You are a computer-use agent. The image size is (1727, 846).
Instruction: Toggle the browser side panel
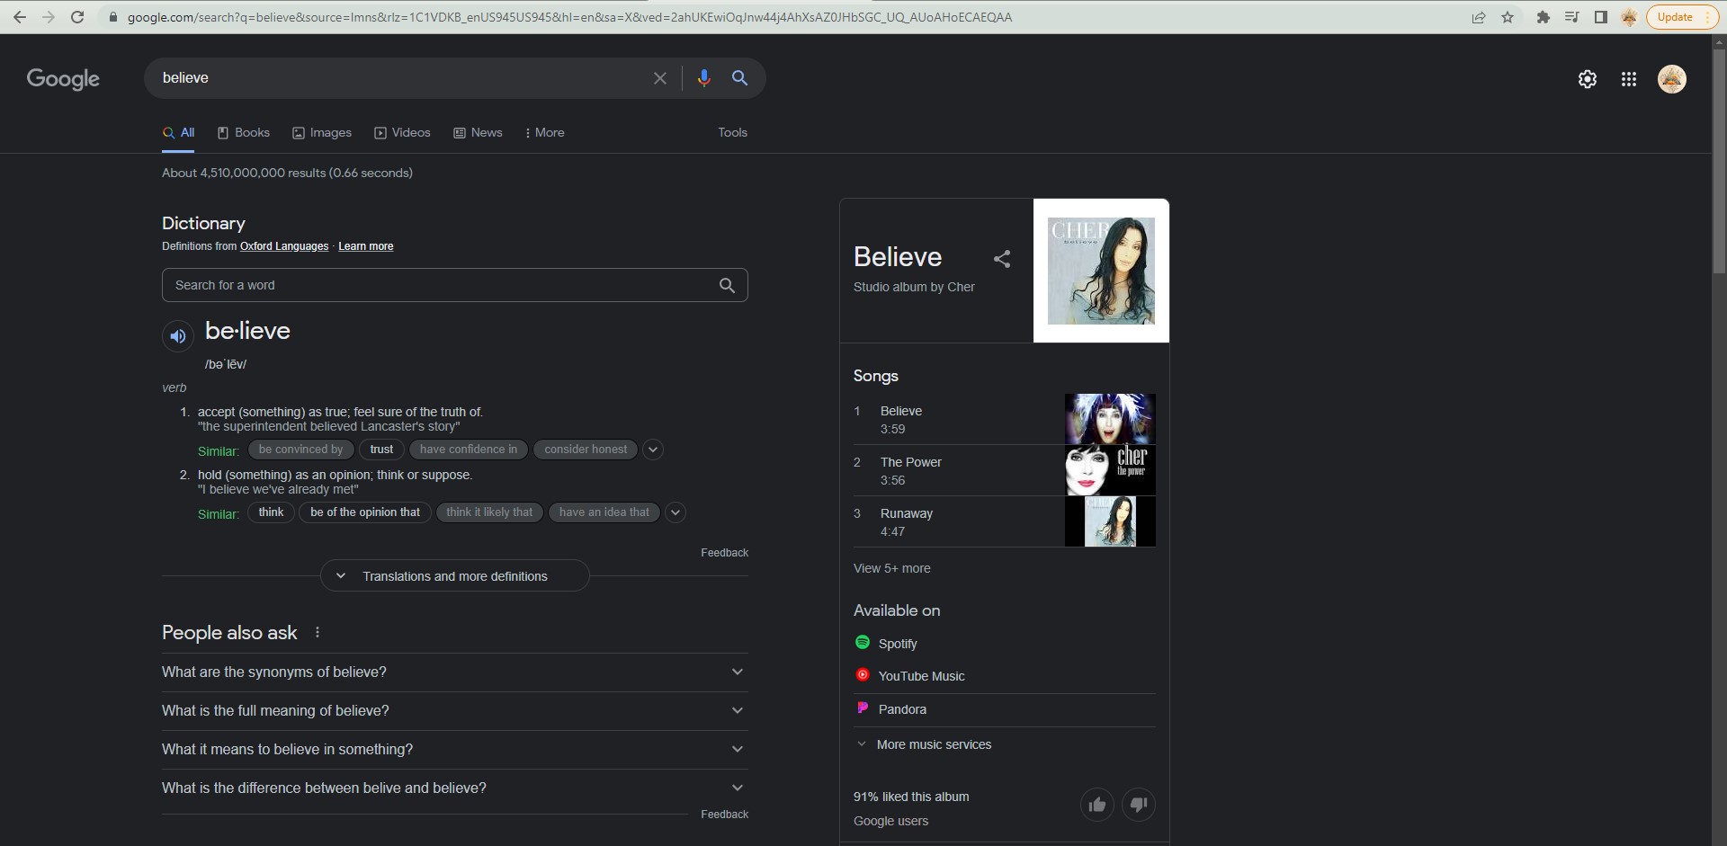point(1600,17)
